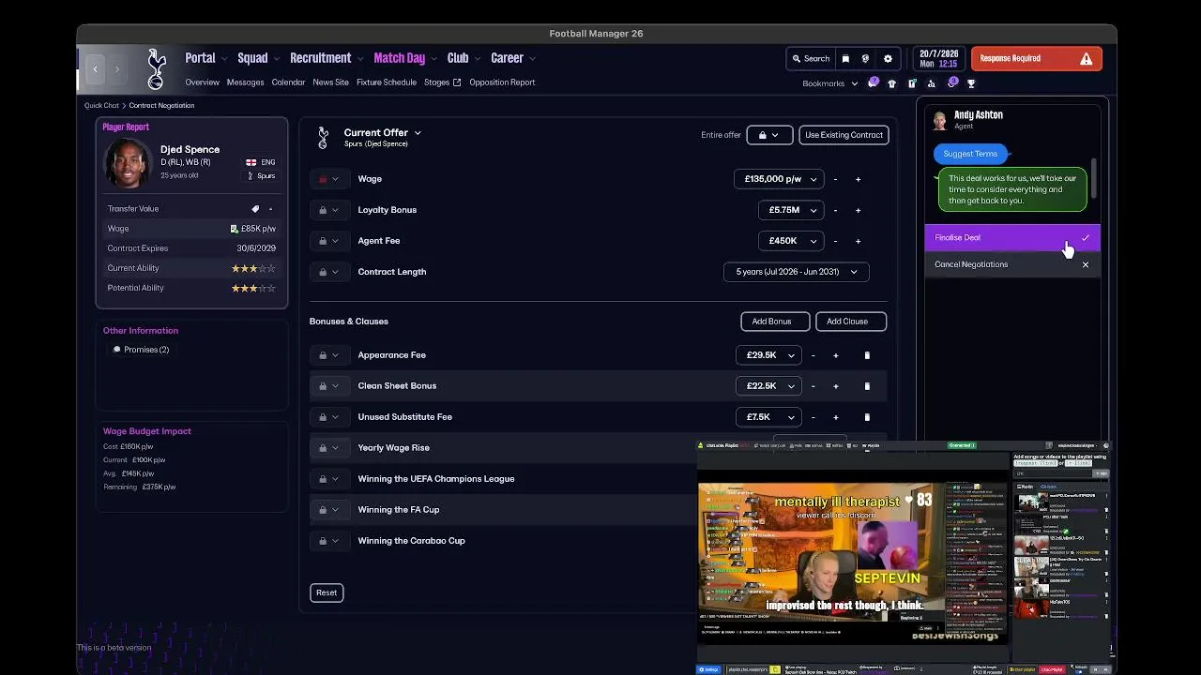Open the Loyalty Bonus £5.75M dropdown
The width and height of the screenshot is (1201, 675).
(x=791, y=210)
